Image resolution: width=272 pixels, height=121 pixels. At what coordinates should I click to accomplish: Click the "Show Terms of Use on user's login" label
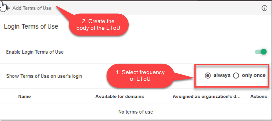(44, 76)
